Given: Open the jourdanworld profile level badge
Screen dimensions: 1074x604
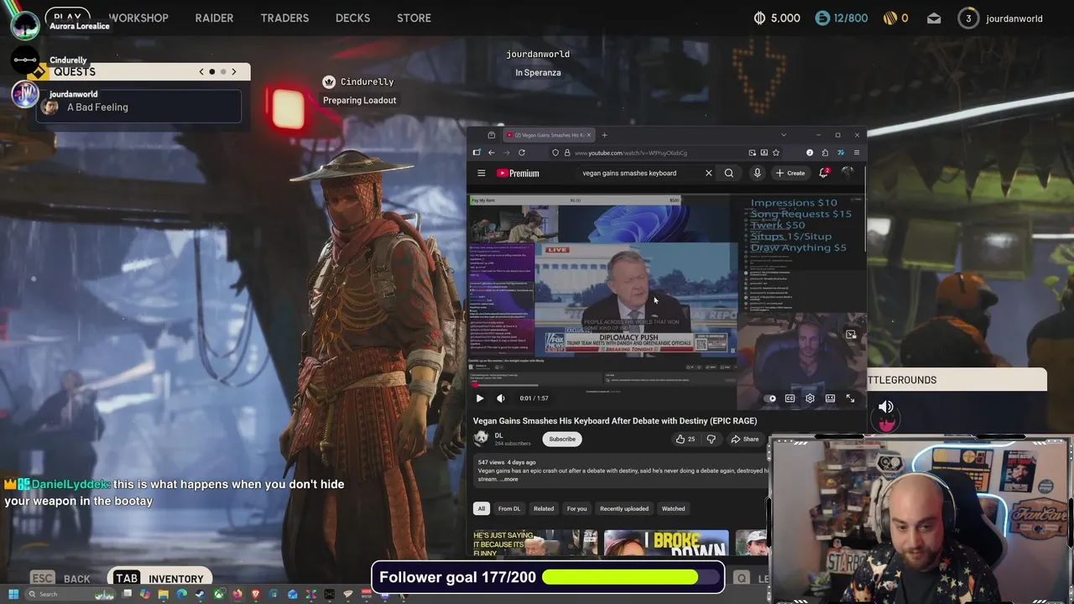Looking at the screenshot, I should coord(968,18).
